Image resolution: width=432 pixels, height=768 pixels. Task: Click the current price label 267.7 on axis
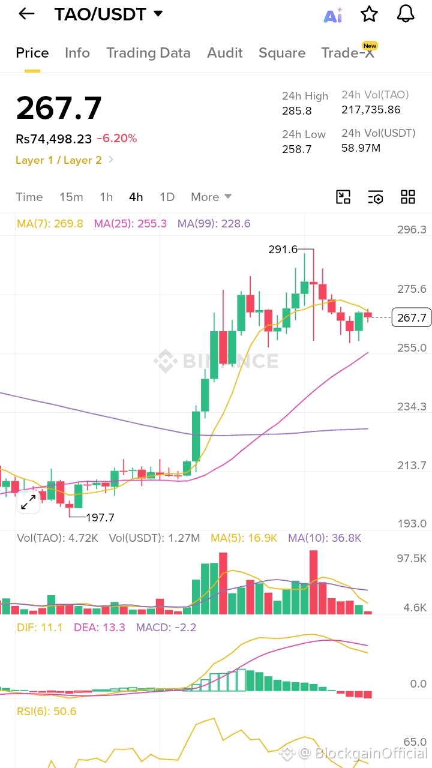pos(412,317)
